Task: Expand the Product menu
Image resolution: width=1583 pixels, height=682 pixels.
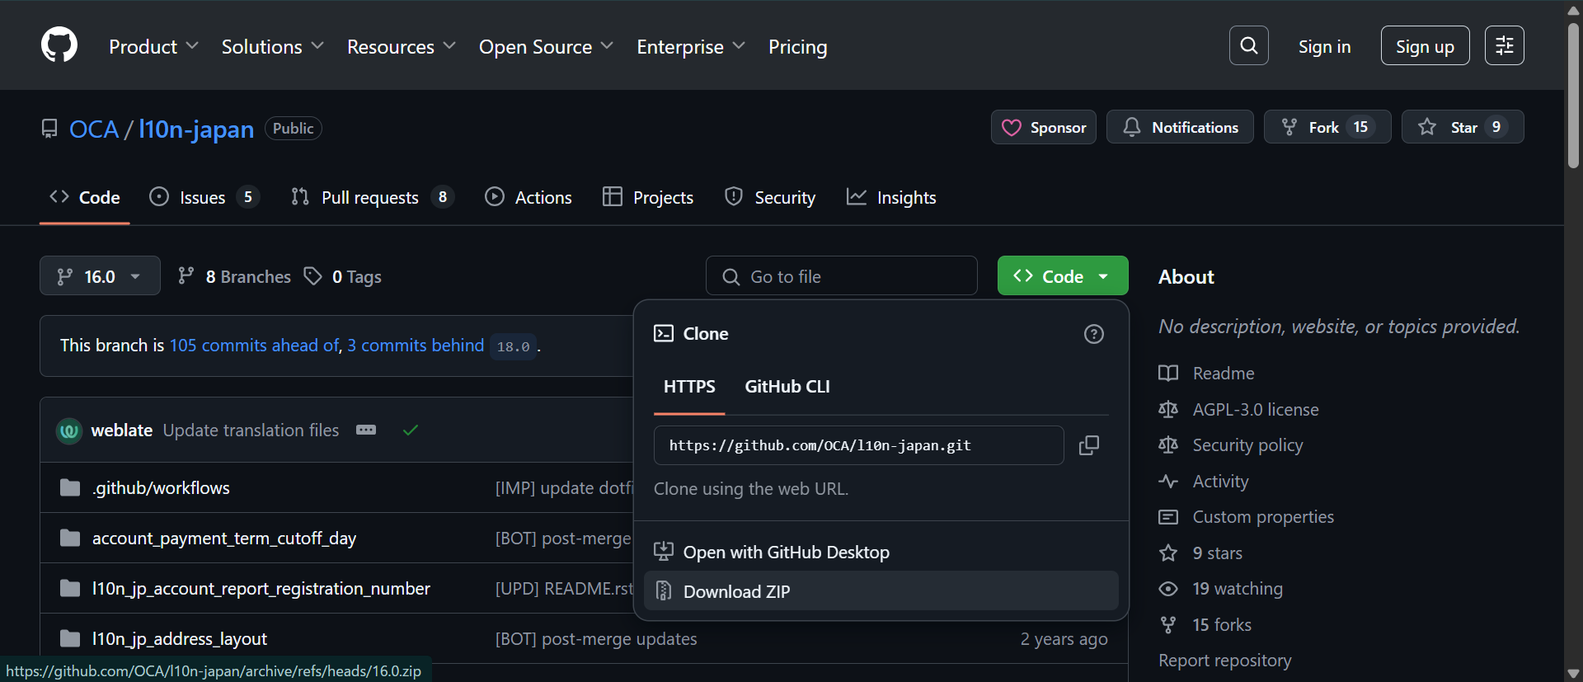Action: pyautogui.click(x=153, y=47)
